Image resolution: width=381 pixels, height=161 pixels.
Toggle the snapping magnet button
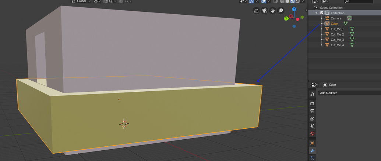[105, 1]
